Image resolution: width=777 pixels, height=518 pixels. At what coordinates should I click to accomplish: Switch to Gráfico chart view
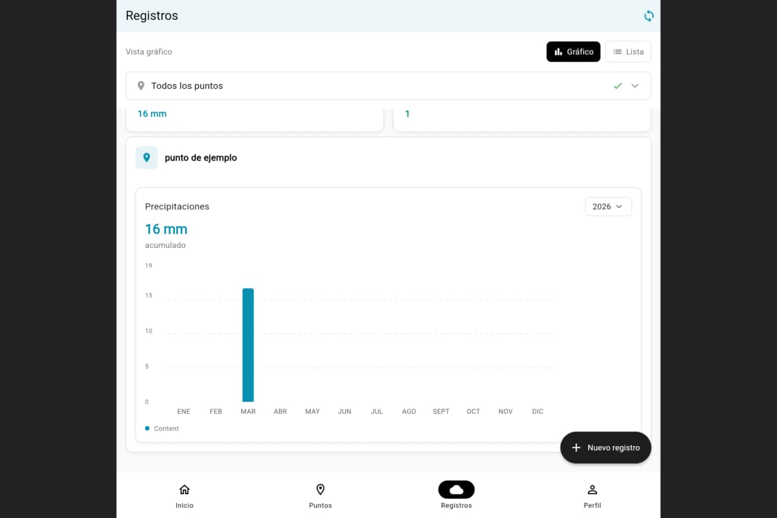tap(574, 52)
